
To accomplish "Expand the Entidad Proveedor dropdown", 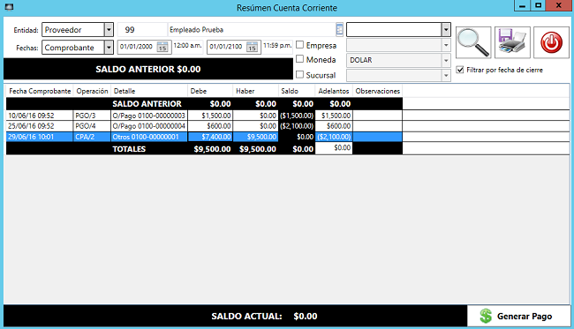I will click(x=109, y=30).
